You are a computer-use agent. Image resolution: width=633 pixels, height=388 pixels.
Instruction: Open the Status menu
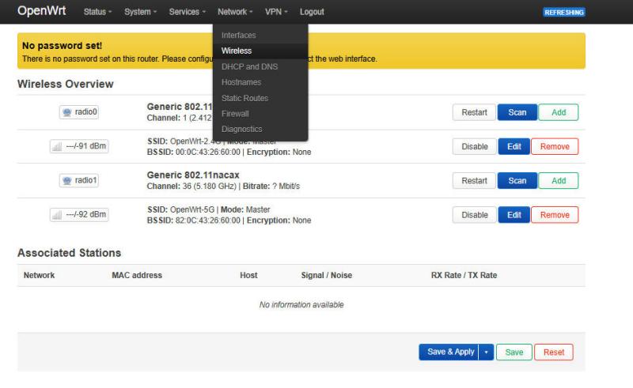pyautogui.click(x=97, y=12)
